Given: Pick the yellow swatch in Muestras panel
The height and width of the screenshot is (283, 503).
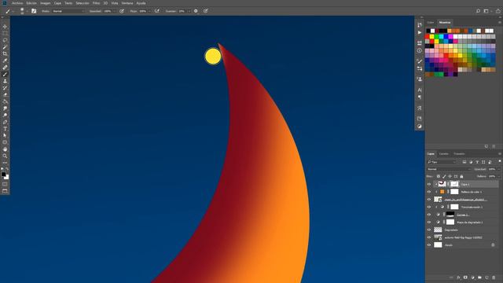Looking at the screenshot, I should tap(431, 37).
